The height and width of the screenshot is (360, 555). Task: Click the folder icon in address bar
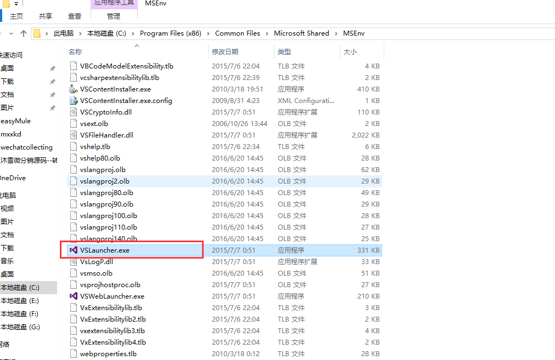(37, 33)
